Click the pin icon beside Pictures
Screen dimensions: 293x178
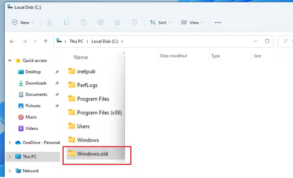[57, 106]
